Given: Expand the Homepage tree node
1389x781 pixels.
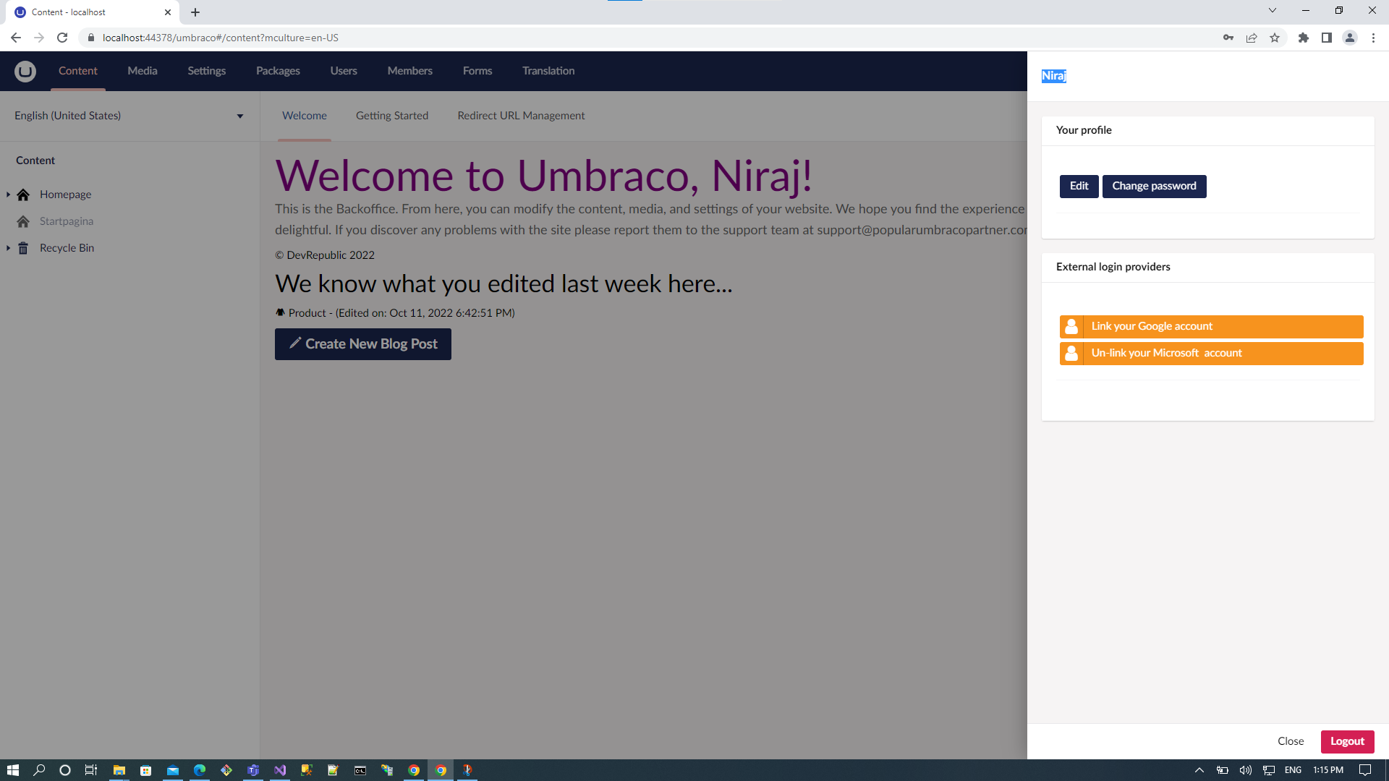Looking at the screenshot, I should (x=8, y=195).
